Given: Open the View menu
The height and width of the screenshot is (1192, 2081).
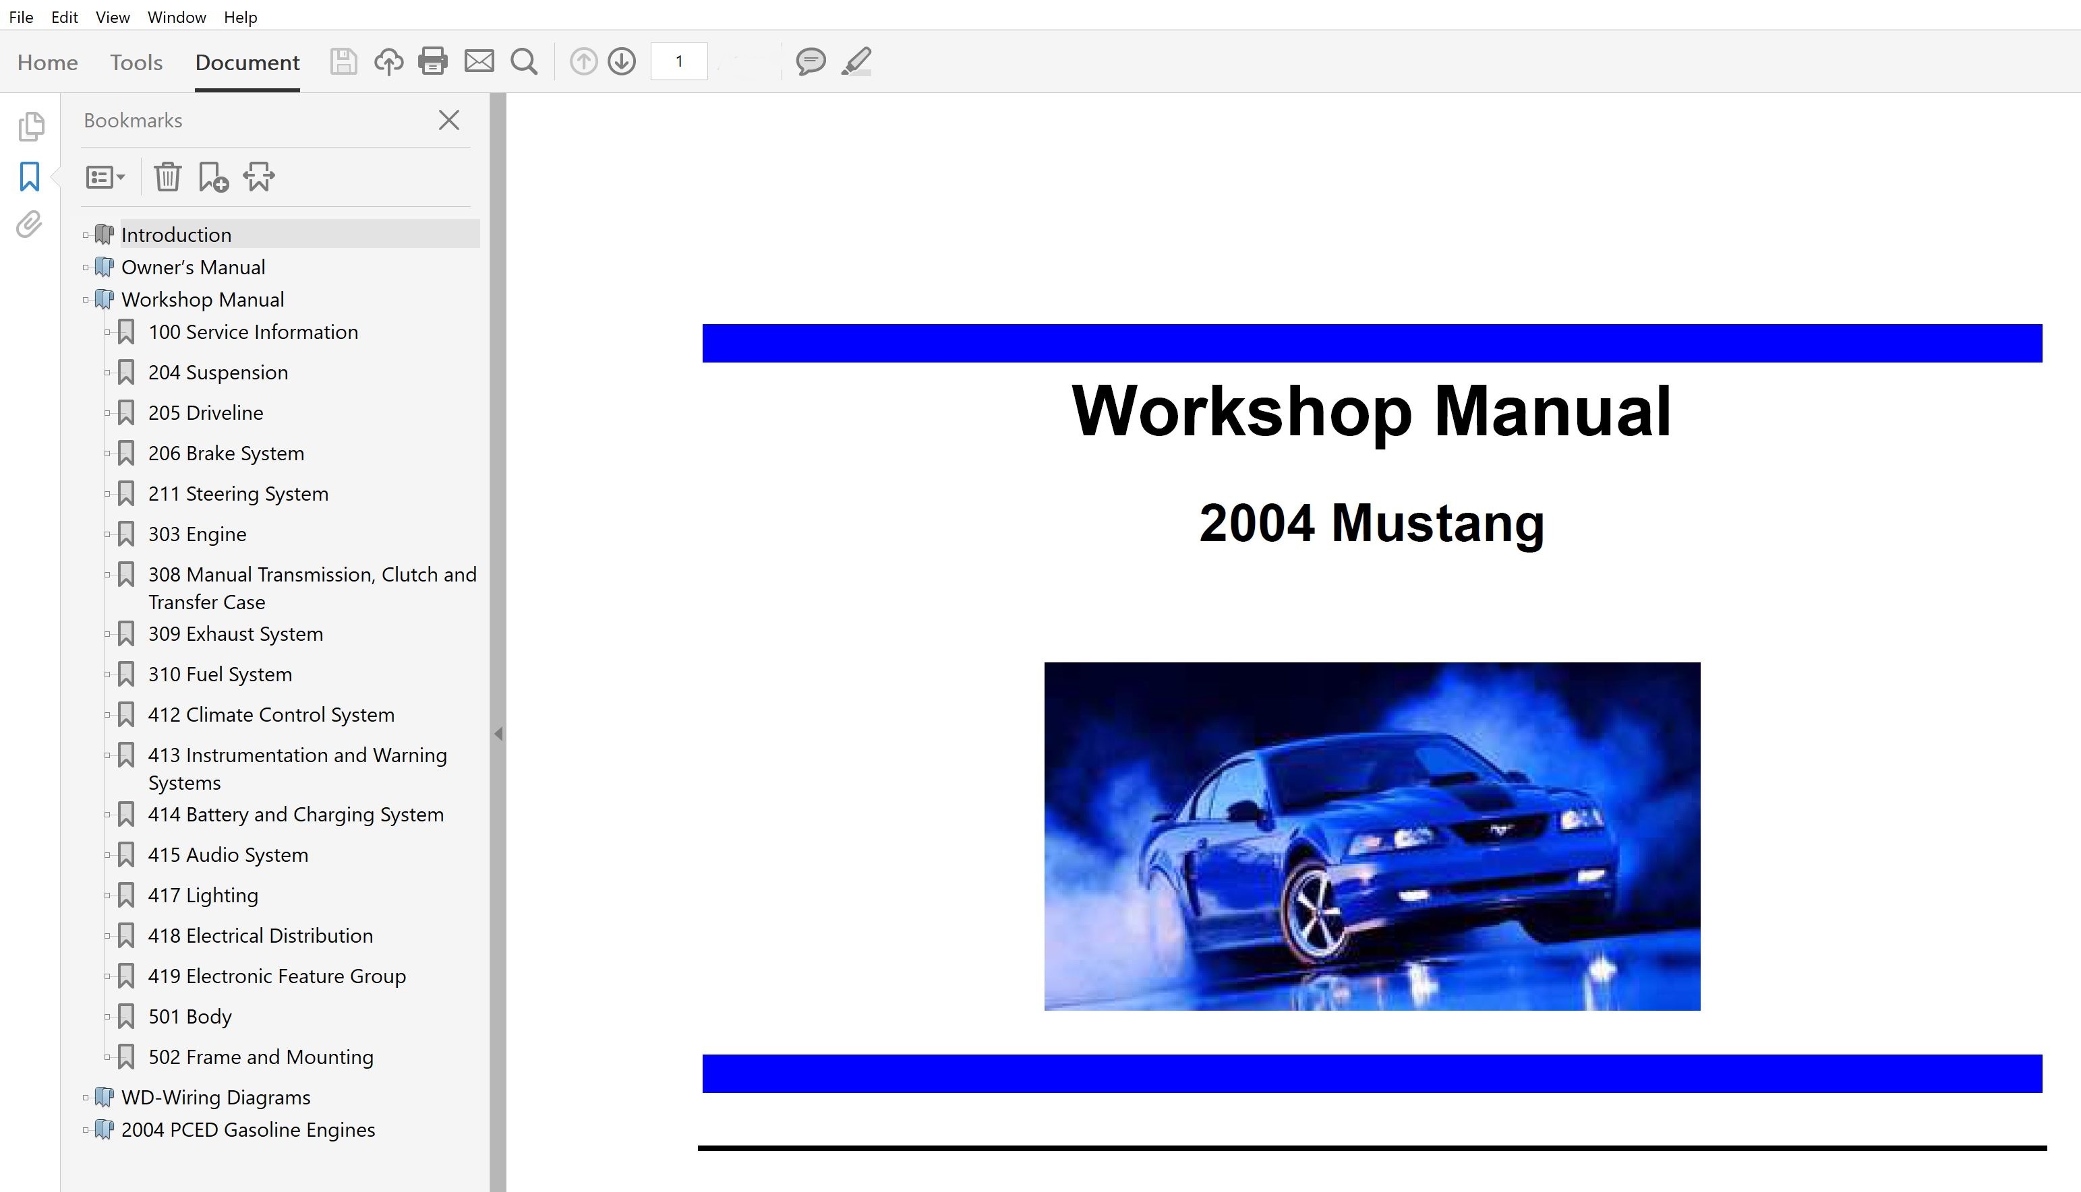Looking at the screenshot, I should click(112, 18).
